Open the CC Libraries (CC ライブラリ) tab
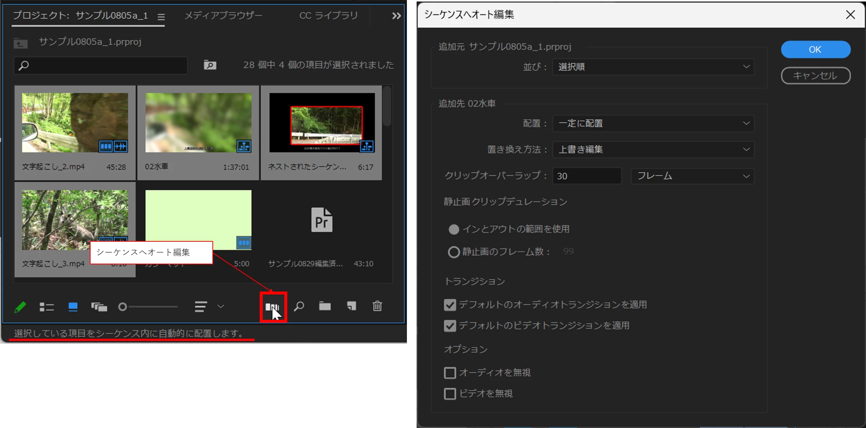 click(328, 15)
